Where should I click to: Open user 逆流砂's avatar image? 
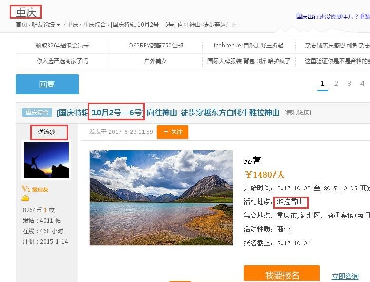(x=46, y=160)
